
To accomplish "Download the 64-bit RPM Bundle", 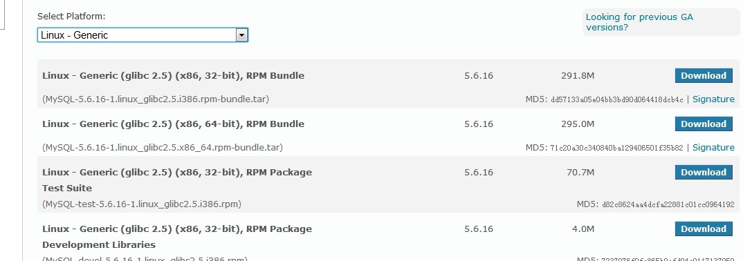I will tap(703, 124).
